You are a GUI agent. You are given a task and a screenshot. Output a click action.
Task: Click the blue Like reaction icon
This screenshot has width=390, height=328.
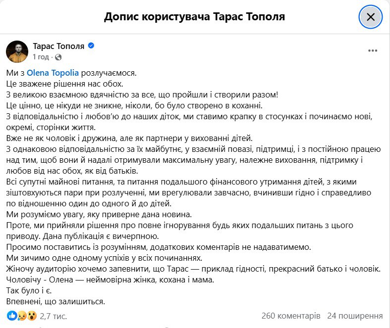coord(12,315)
